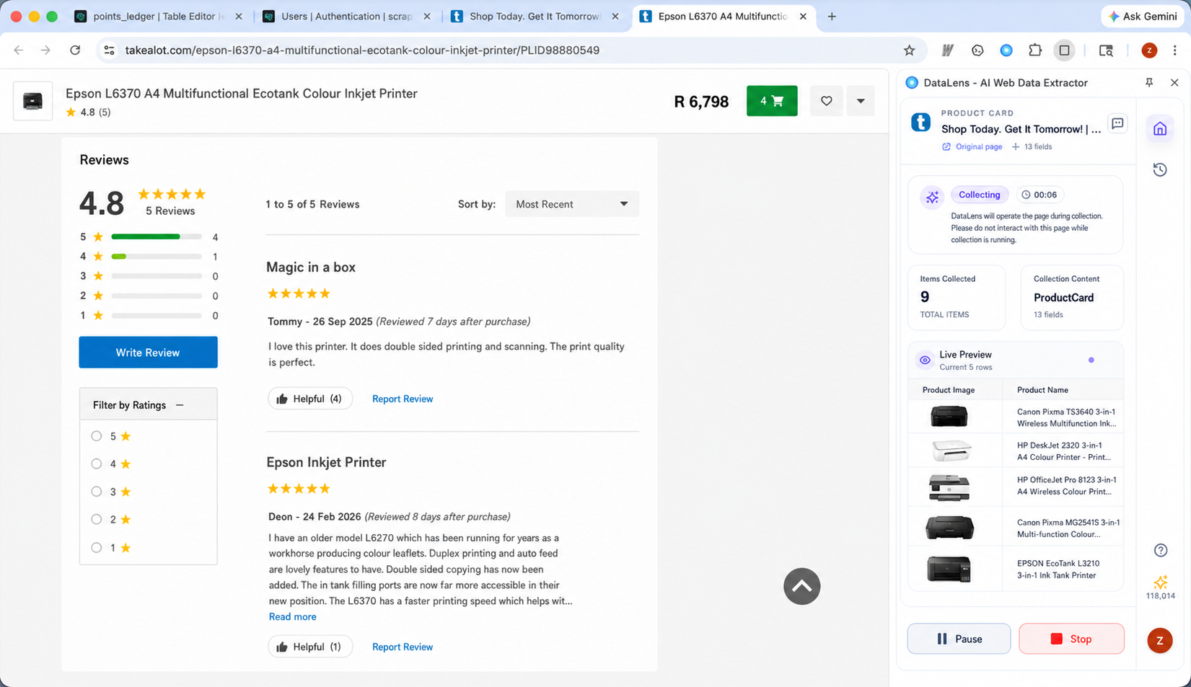Open a new browser tab
This screenshot has height=687, width=1191.
[x=832, y=16]
